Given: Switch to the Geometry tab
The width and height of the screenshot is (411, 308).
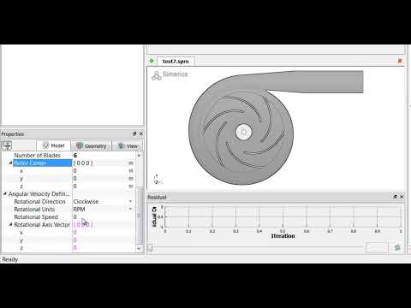Looking at the screenshot, I should coord(91,145).
